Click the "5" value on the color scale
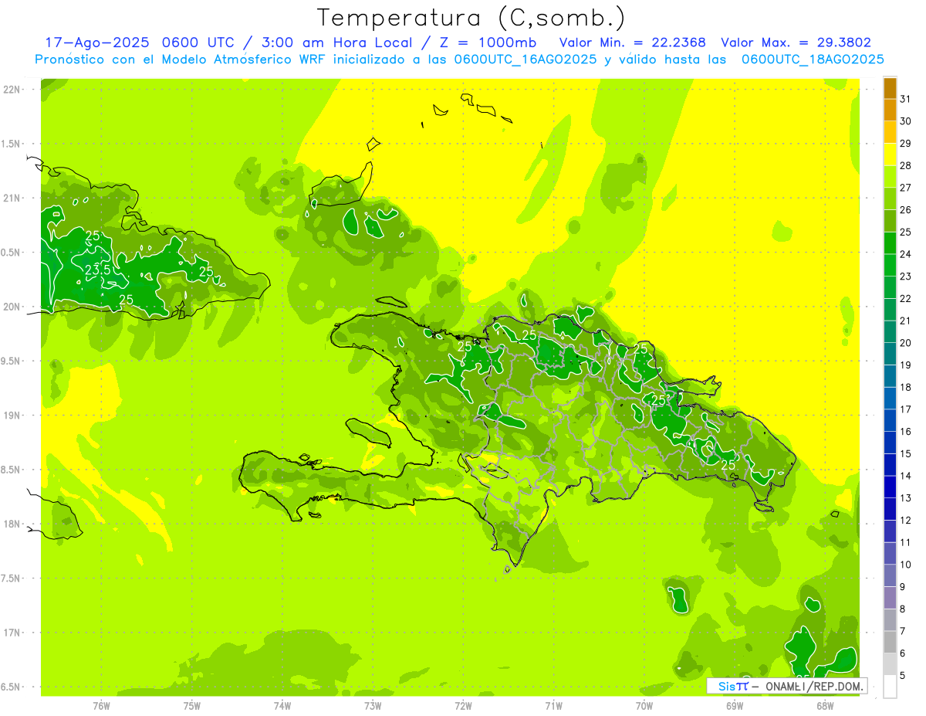Screen dimensions: 926x716 (x=902, y=676)
